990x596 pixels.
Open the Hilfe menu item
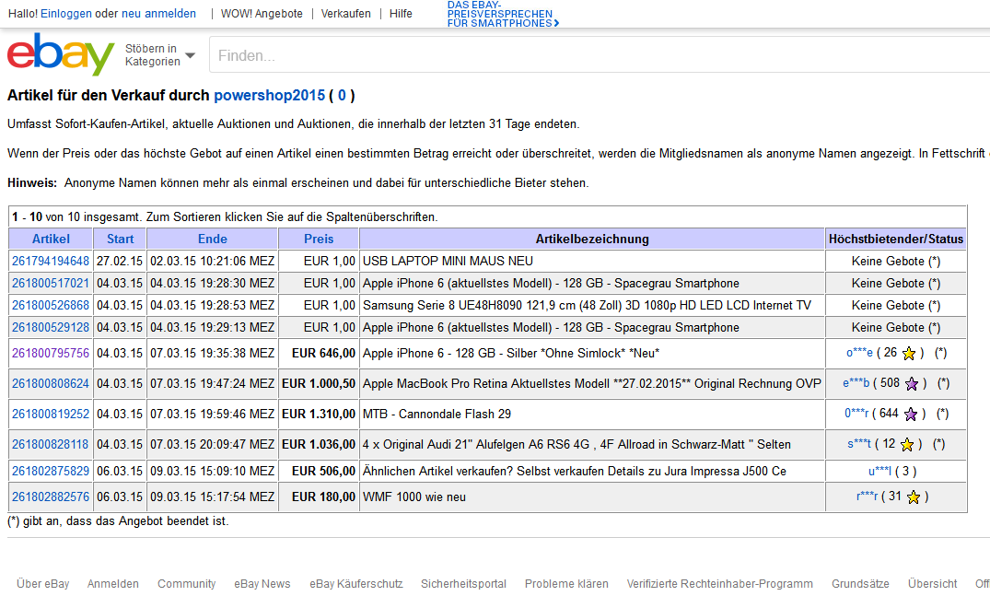click(401, 13)
